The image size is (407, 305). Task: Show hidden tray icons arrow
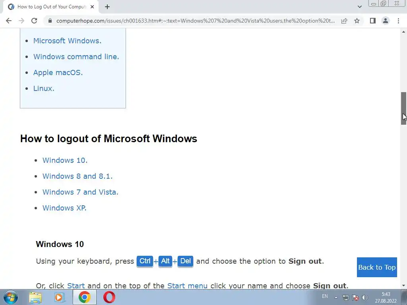pos(336,297)
